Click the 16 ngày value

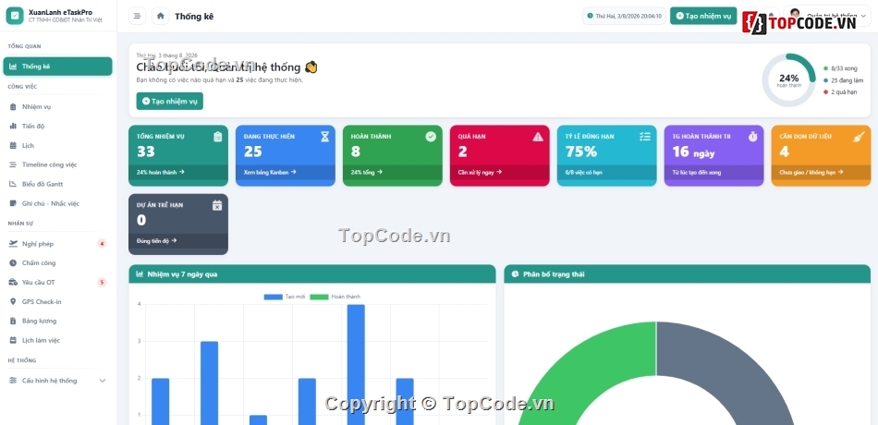(693, 152)
